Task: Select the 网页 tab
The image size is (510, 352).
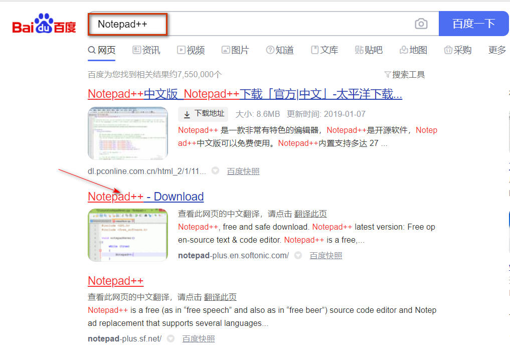Action: [101, 50]
